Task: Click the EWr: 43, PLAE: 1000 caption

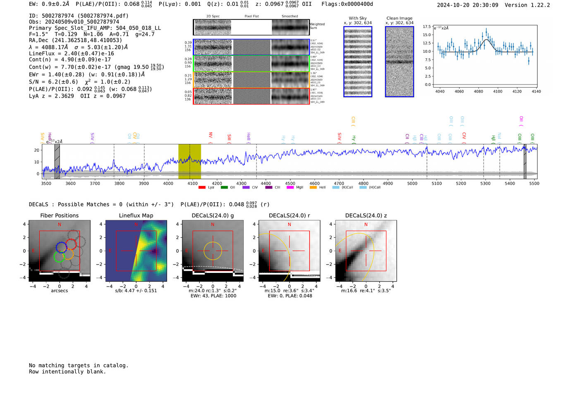Action: (x=213, y=296)
